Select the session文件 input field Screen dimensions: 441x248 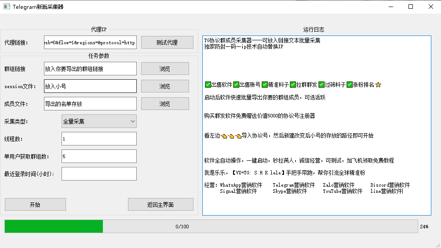(90, 86)
